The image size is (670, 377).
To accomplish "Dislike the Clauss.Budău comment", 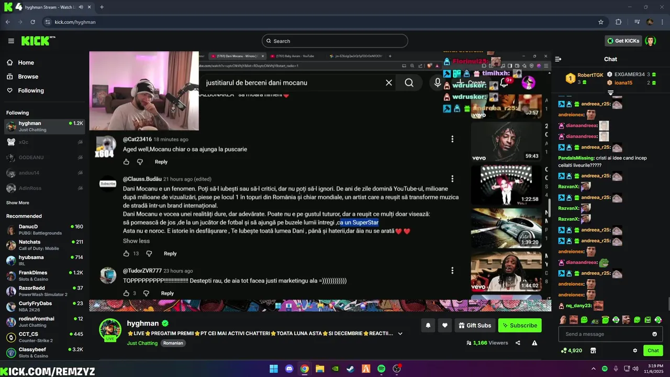I will [x=149, y=253].
